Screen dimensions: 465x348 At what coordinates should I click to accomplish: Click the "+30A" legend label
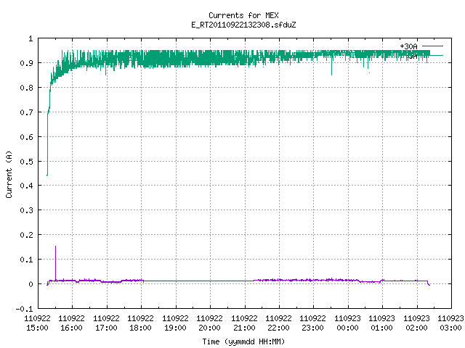(x=408, y=46)
